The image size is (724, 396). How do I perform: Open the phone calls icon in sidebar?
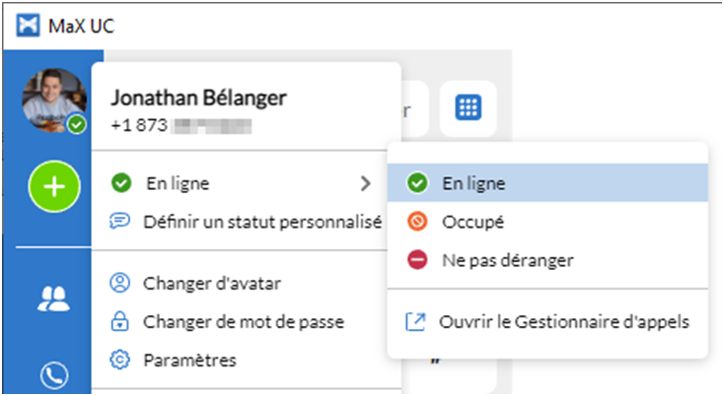pos(54,375)
